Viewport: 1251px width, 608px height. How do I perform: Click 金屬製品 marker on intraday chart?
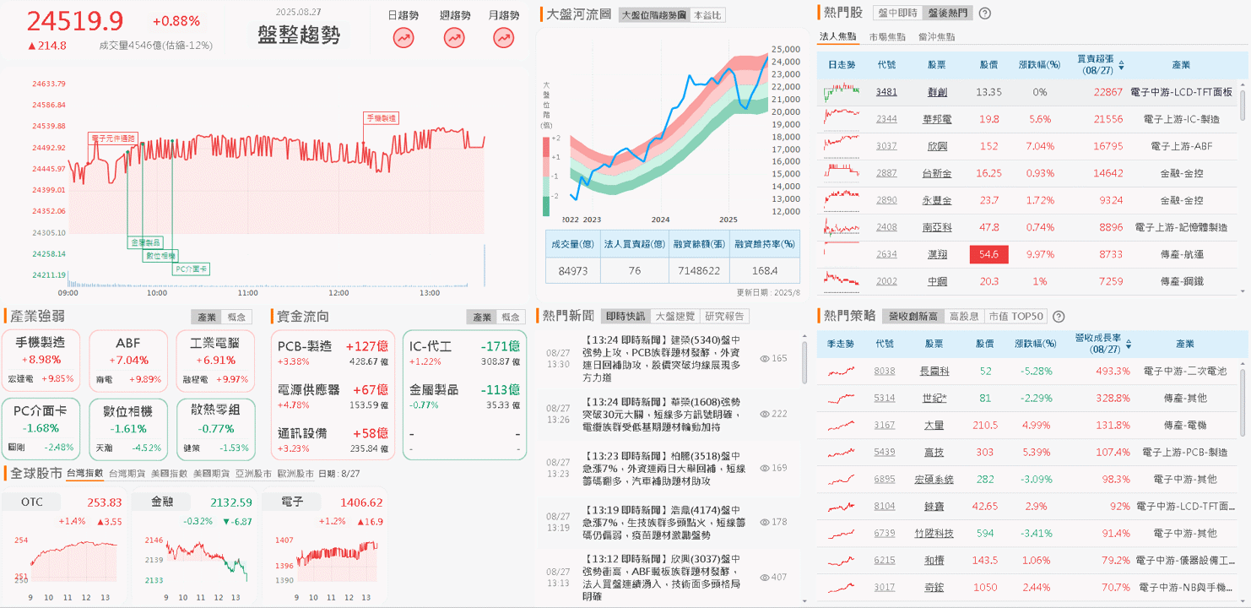(146, 242)
